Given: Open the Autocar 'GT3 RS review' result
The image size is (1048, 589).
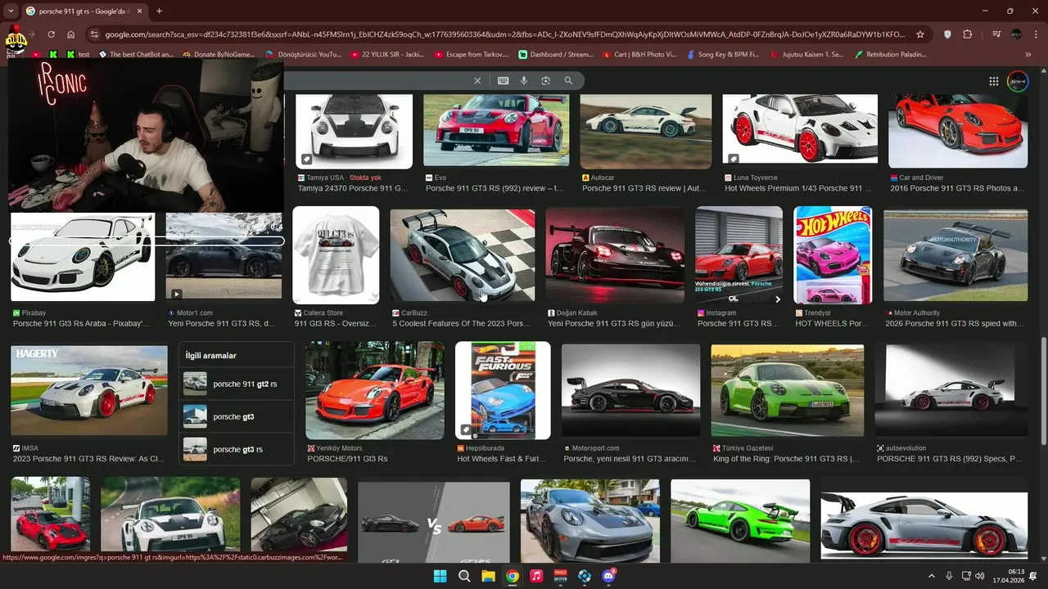Looking at the screenshot, I should tap(644, 188).
